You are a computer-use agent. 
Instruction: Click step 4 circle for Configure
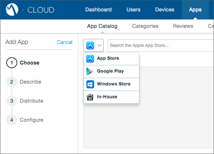12,120
